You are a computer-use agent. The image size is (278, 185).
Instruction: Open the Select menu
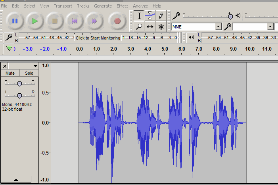tap(30, 6)
